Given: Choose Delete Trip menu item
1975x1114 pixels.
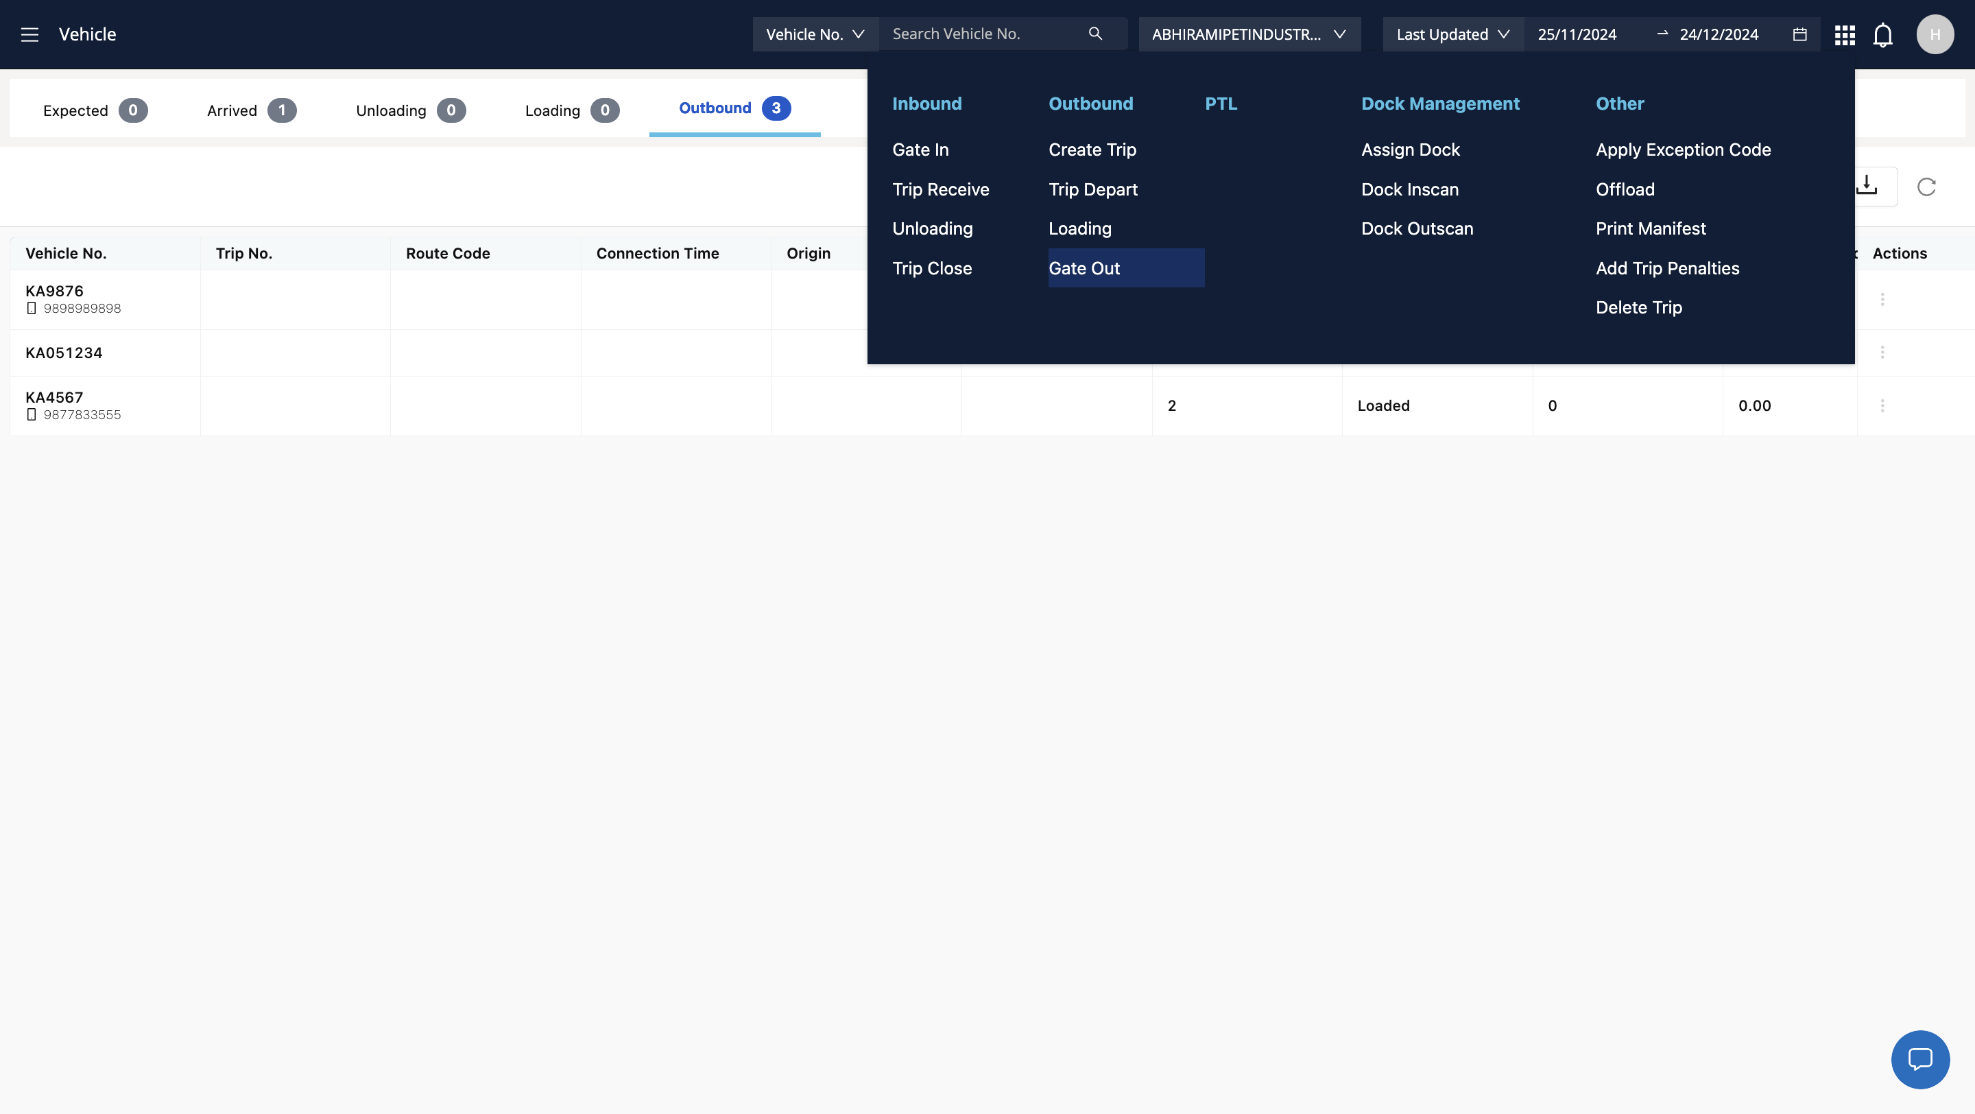Looking at the screenshot, I should [x=1638, y=307].
